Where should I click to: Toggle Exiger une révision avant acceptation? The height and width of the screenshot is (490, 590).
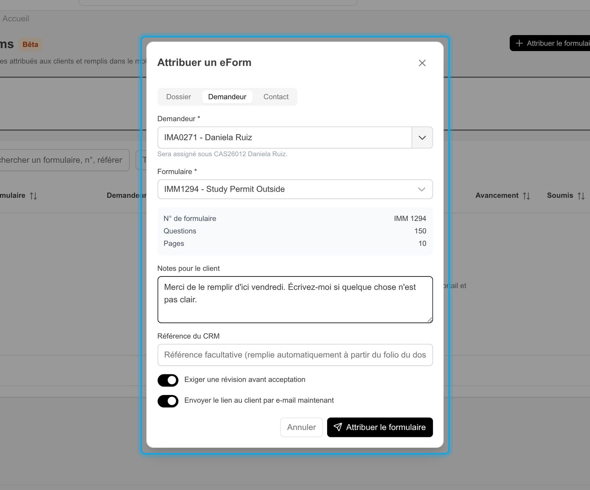point(168,380)
